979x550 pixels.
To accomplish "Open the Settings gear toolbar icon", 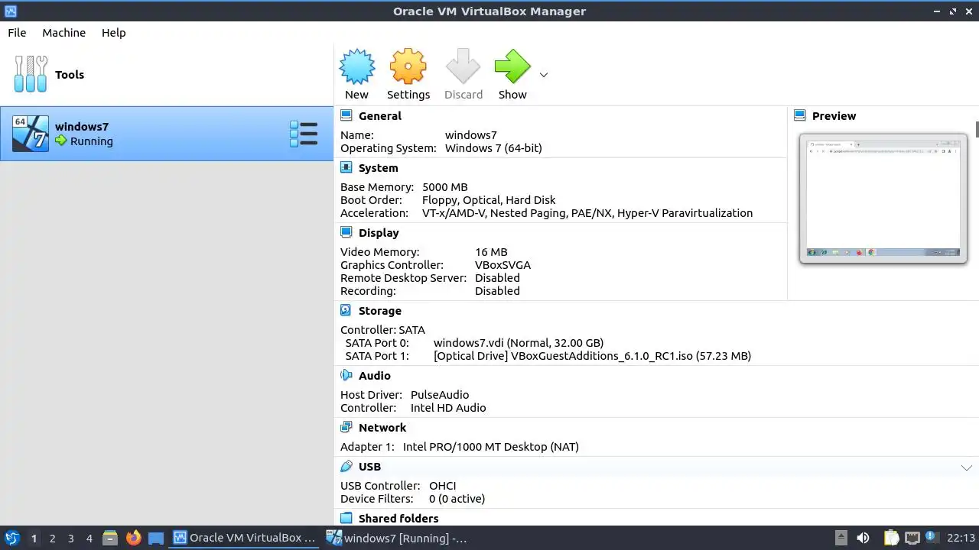I will 408,67.
